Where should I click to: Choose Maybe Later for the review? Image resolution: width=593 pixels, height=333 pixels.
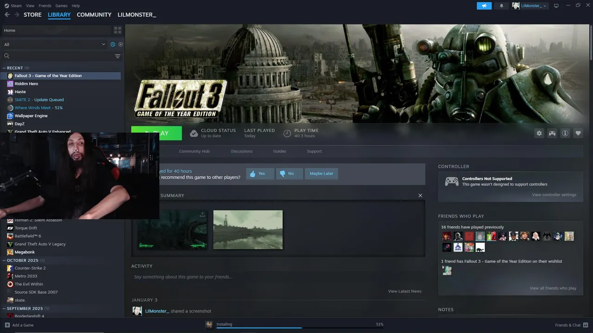point(322,173)
